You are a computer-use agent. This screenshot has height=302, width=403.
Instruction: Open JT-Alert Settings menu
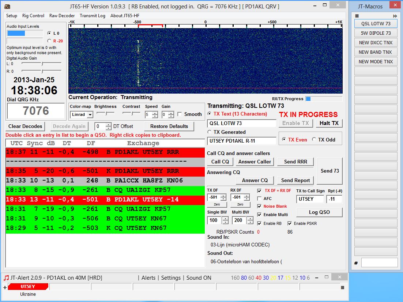[x=171, y=278]
